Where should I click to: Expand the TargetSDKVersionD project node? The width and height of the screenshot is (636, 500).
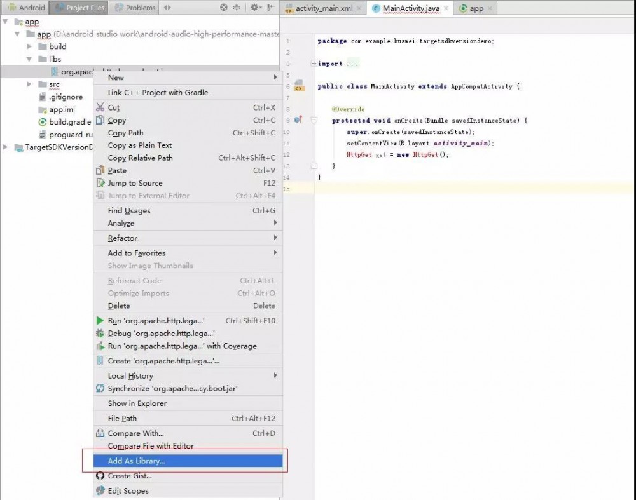point(5,147)
